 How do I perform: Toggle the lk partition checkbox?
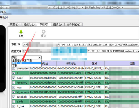14,73
